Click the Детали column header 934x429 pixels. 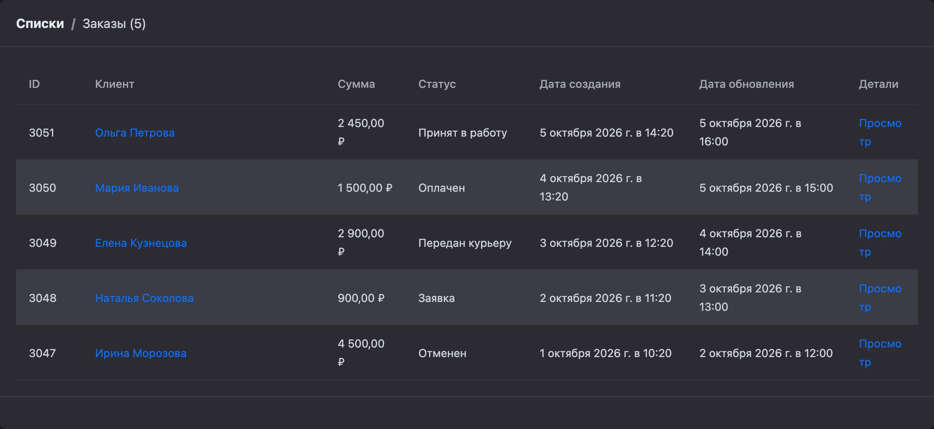click(879, 84)
